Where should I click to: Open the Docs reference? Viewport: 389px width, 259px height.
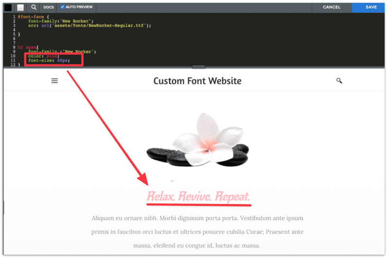(49, 7)
